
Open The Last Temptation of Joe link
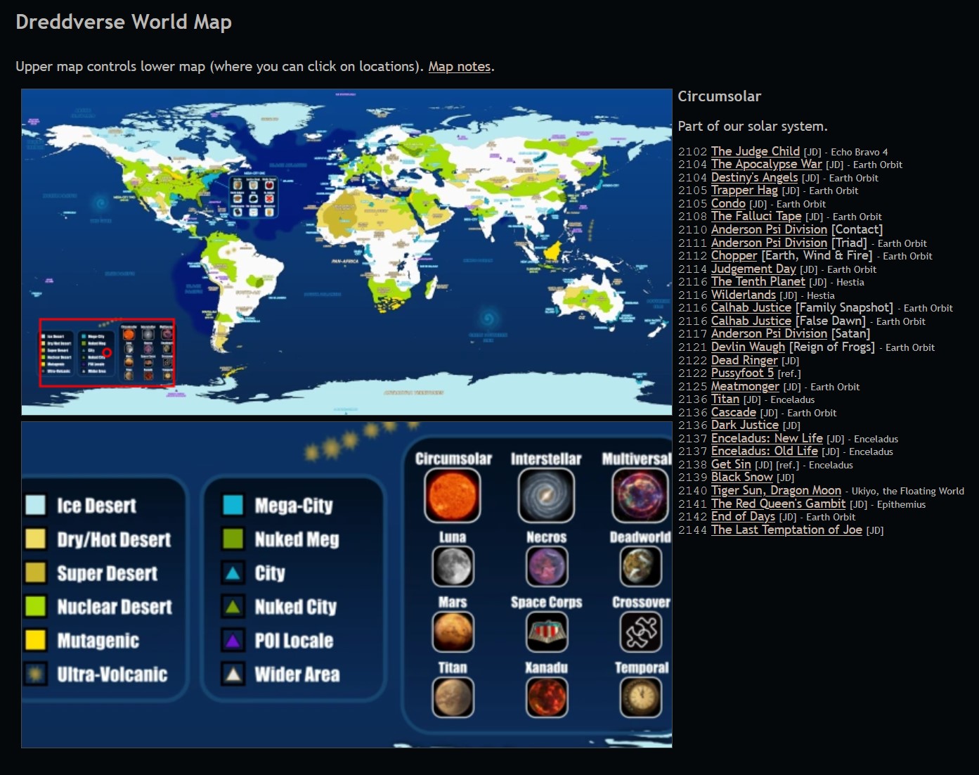tap(786, 530)
